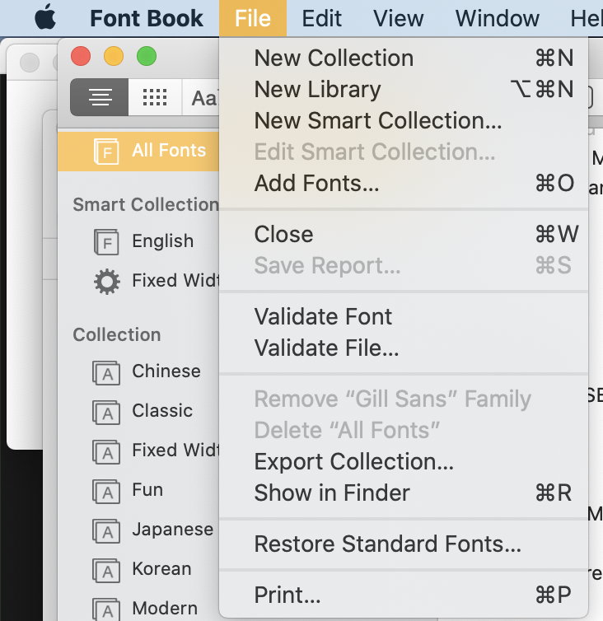The height and width of the screenshot is (621, 603).
Task: Click the All Fonts library icon
Action: [x=106, y=152]
